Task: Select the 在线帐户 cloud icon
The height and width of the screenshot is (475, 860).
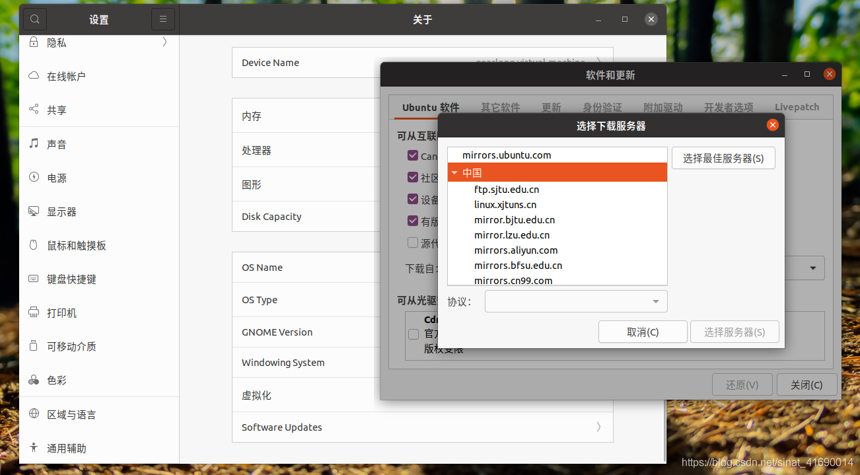Action: [x=34, y=76]
